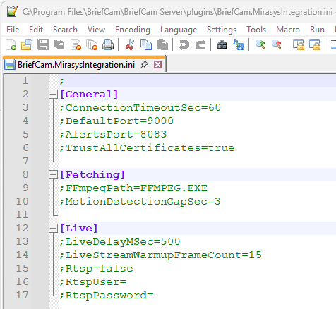Open Replace dialog from toolbar icon
This screenshot has width=336, height=309.
click(x=239, y=44)
